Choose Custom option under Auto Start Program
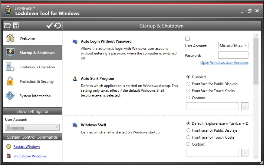Image resolution: width=264 pixels, height=165 pixels. click(x=188, y=98)
